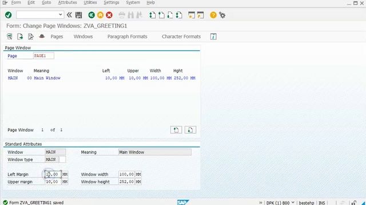Click the create element page icon

click(20, 36)
